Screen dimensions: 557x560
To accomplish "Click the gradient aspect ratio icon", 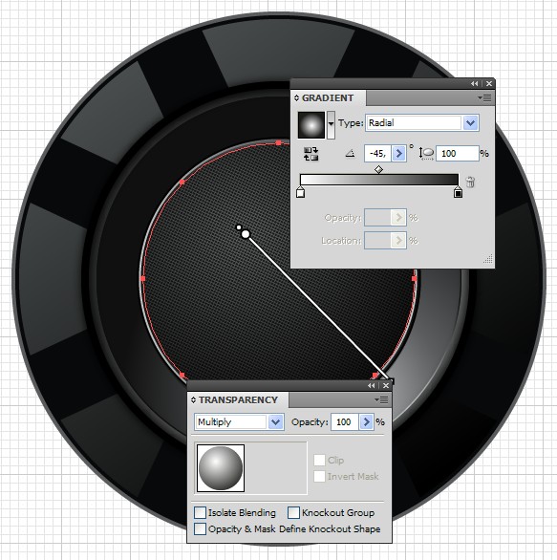I will (x=426, y=154).
